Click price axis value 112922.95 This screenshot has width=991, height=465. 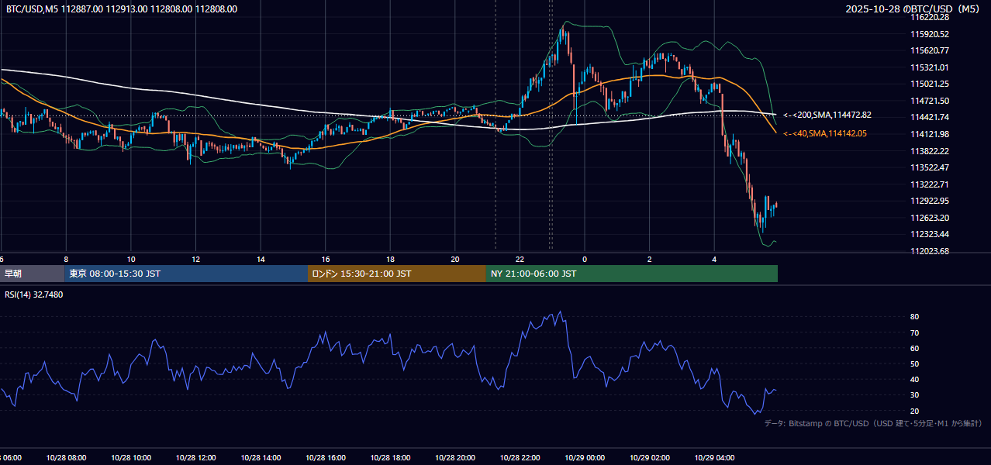[x=930, y=201]
